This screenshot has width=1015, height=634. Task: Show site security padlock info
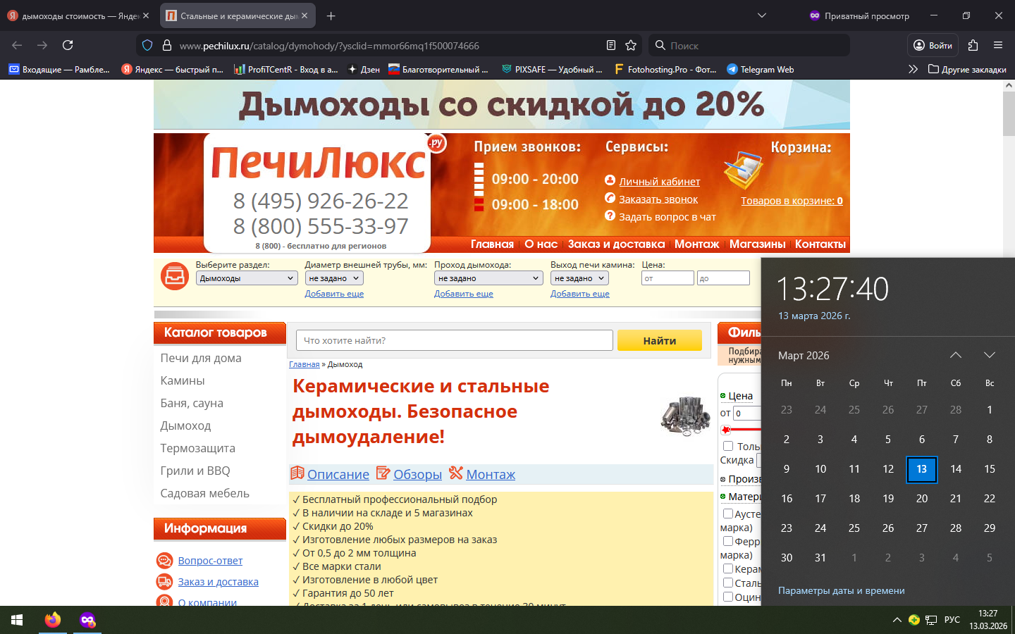pos(167,45)
